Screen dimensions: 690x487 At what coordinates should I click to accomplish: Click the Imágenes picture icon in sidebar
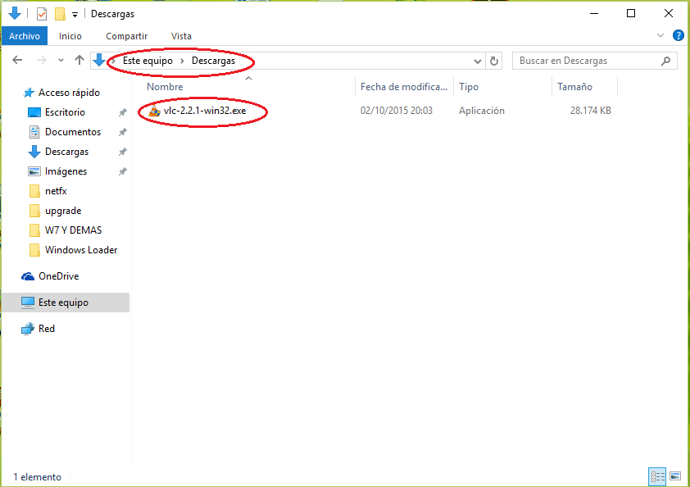click(34, 171)
